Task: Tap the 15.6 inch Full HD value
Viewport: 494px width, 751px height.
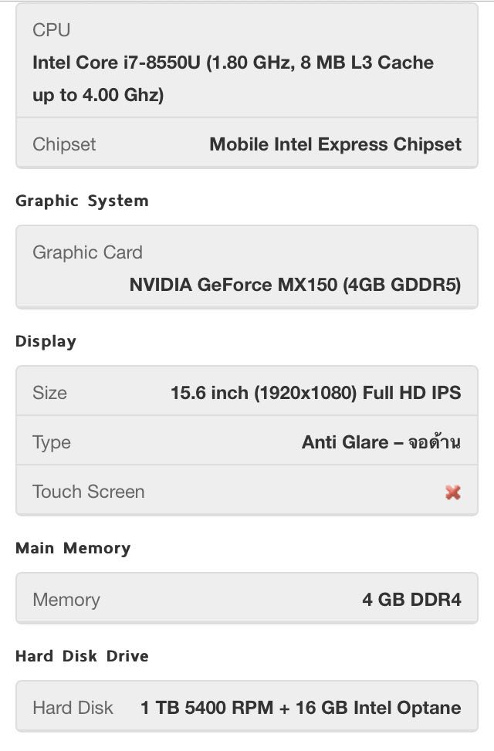Action: pyautogui.click(x=316, y=393)
